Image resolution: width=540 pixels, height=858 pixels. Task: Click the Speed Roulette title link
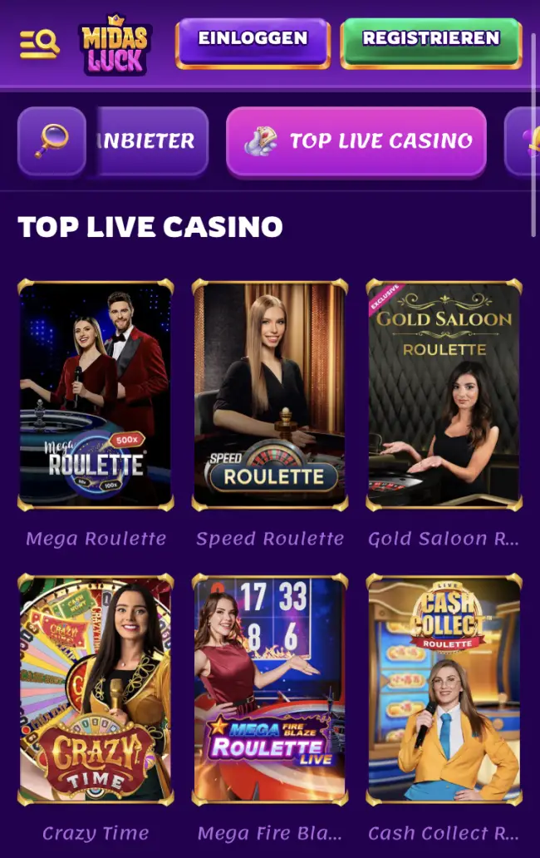[x=270, y=539]
